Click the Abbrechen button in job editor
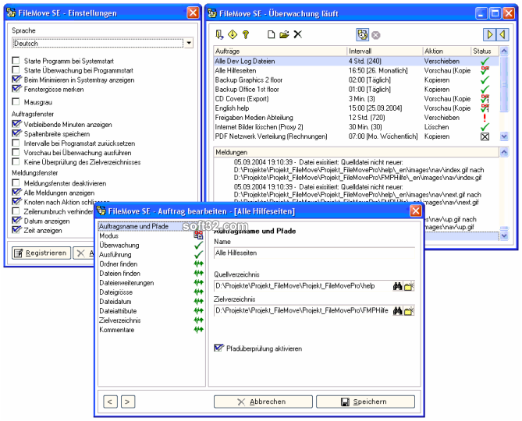 (x=263, y=402)
